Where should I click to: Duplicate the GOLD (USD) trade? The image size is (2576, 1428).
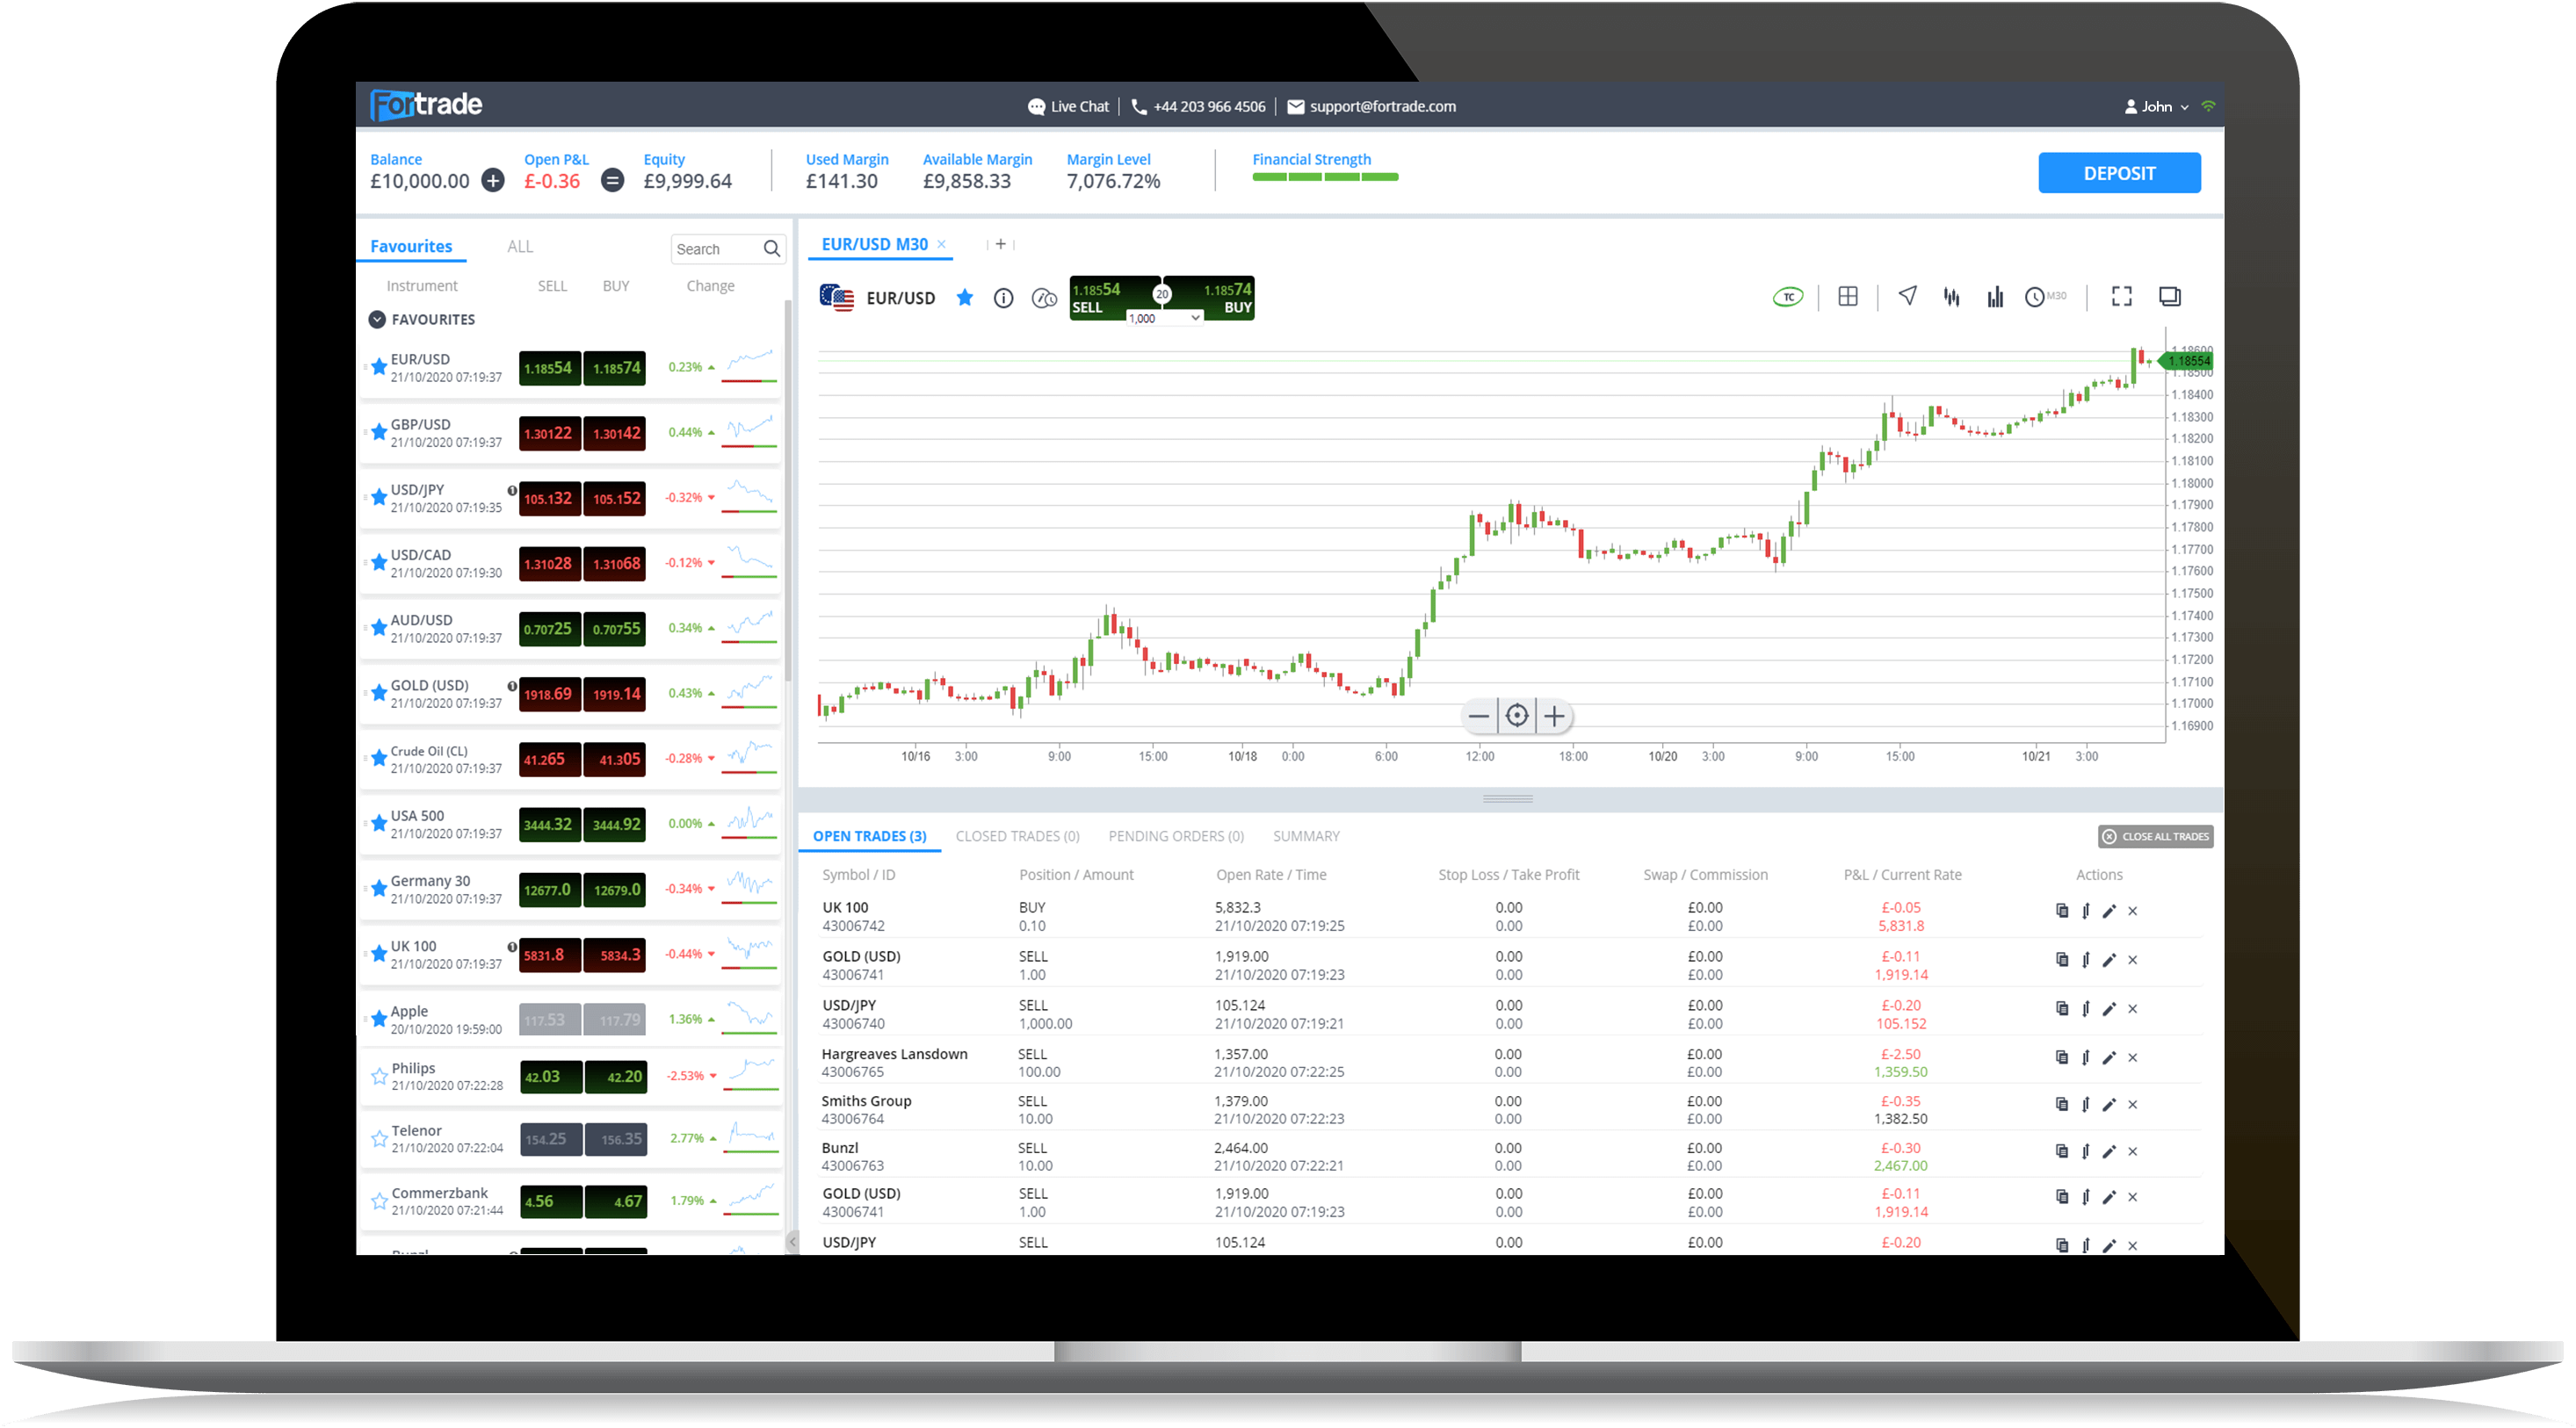tap(2061, 960)
